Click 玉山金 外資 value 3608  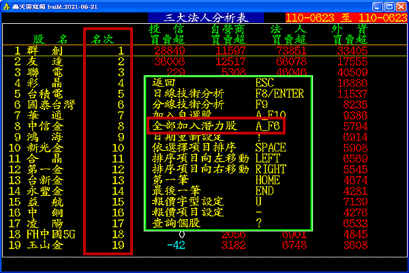tap(356, 245)
